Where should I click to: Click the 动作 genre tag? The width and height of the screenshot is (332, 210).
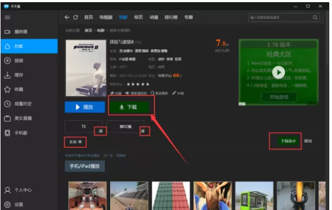[x=161, y=59]
